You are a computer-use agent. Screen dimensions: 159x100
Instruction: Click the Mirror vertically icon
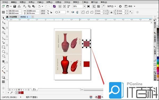tap(77, 12)
